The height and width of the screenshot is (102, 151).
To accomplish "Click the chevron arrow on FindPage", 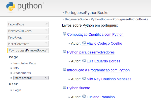I will click(47, 37).
